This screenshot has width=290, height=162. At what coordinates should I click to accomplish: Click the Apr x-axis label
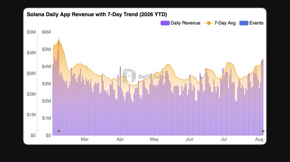[x=120, y=139]
